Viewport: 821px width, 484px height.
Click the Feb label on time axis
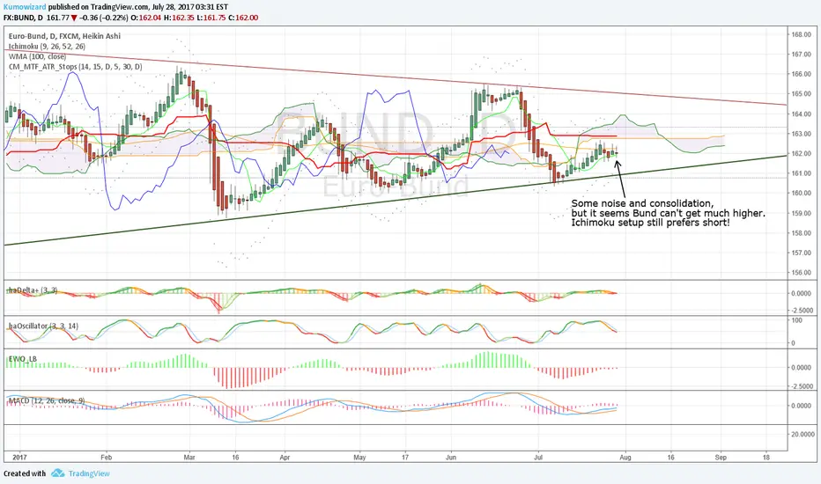tap(107, 458)
